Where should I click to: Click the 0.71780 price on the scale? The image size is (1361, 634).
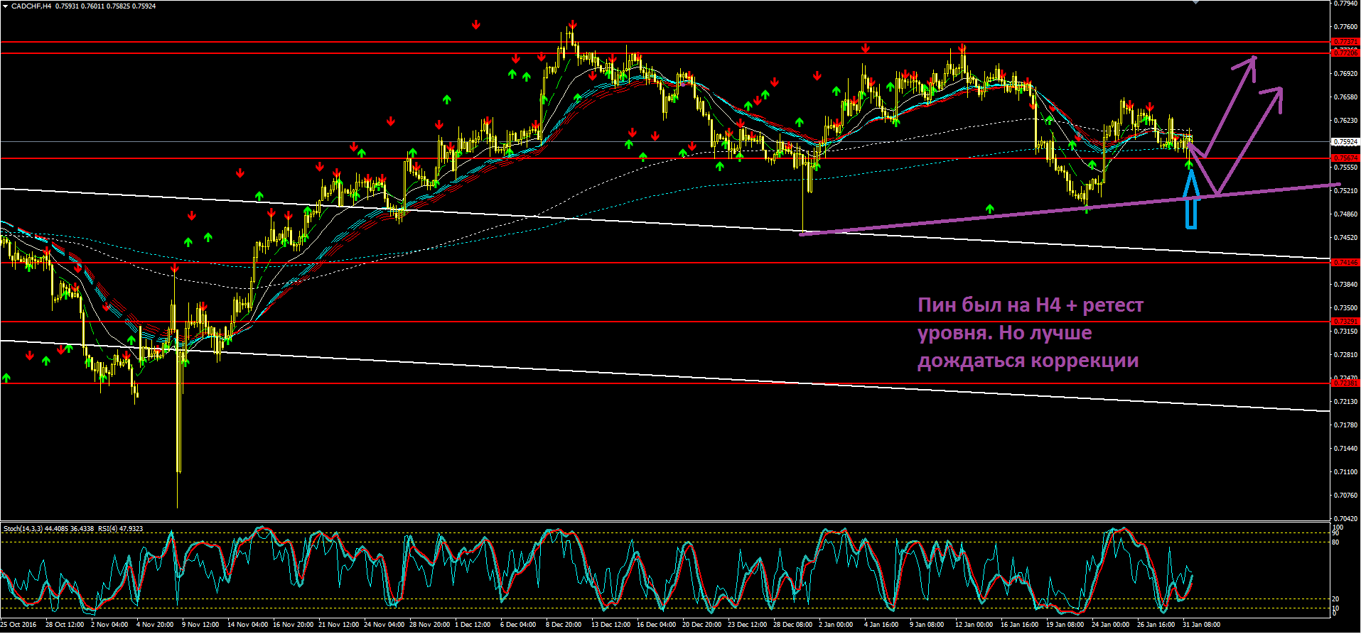1345,425
